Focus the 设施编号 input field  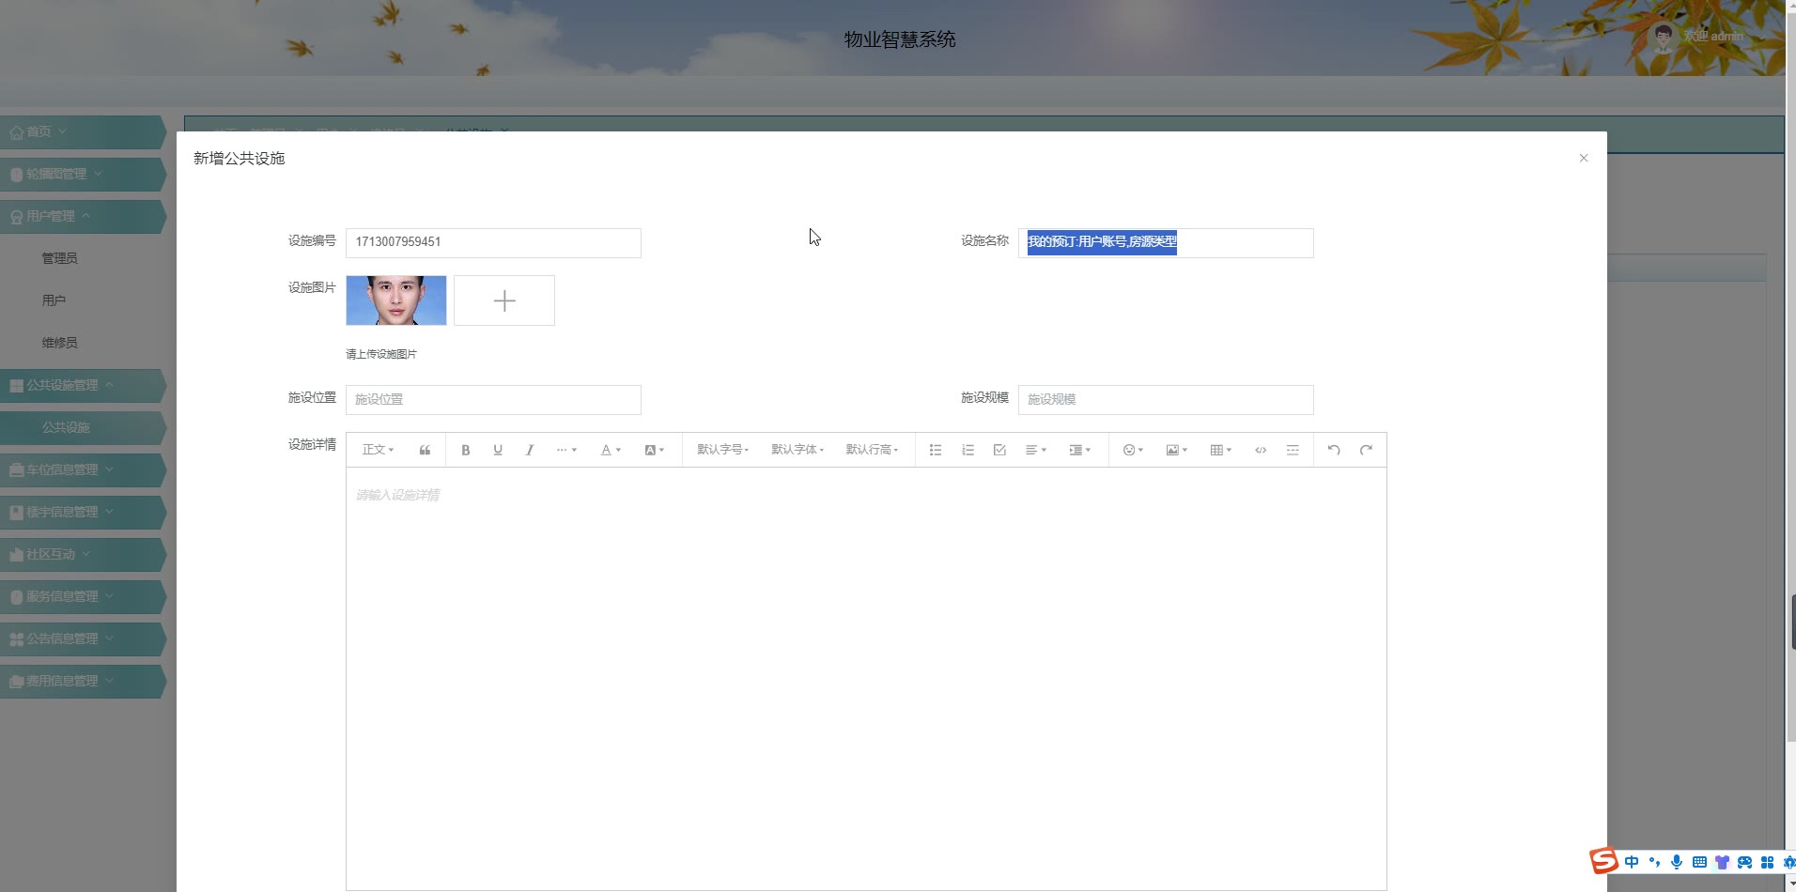coord(493,242)
